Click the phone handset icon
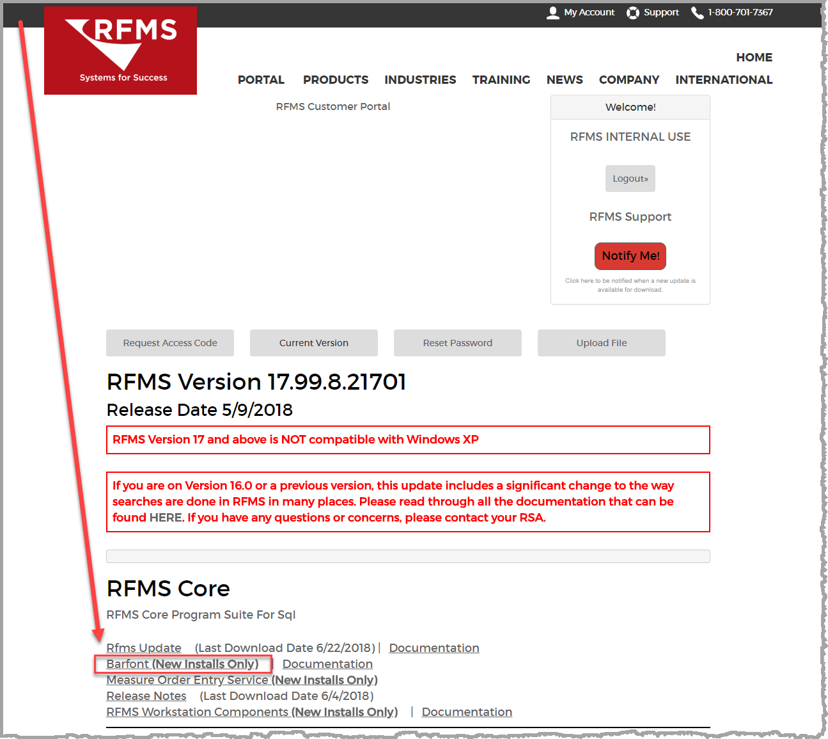The width and height of the screenshot is (828, 739). [x=697, y=13]
